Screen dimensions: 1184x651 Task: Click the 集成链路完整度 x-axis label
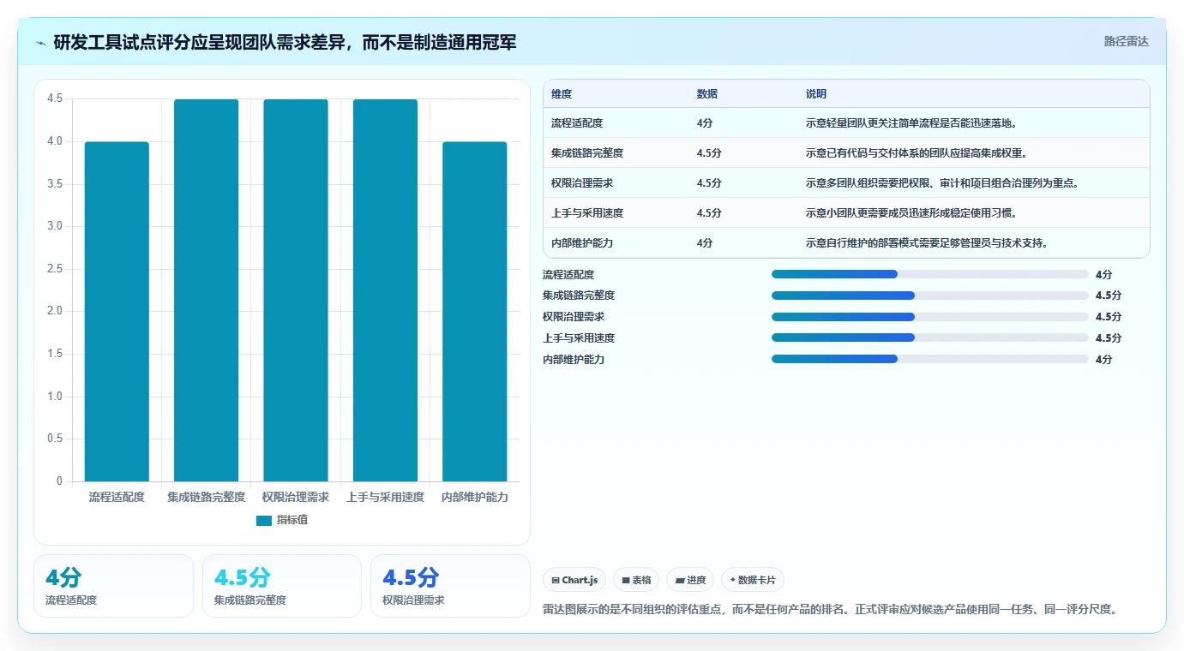tap(206, 497)
